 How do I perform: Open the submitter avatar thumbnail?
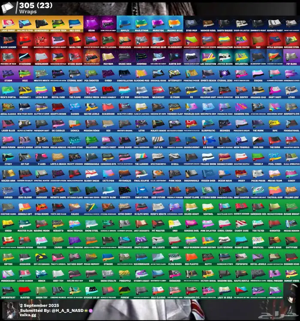pos(10,310)
